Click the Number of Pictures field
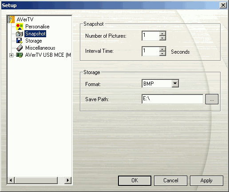 (150, 36)
